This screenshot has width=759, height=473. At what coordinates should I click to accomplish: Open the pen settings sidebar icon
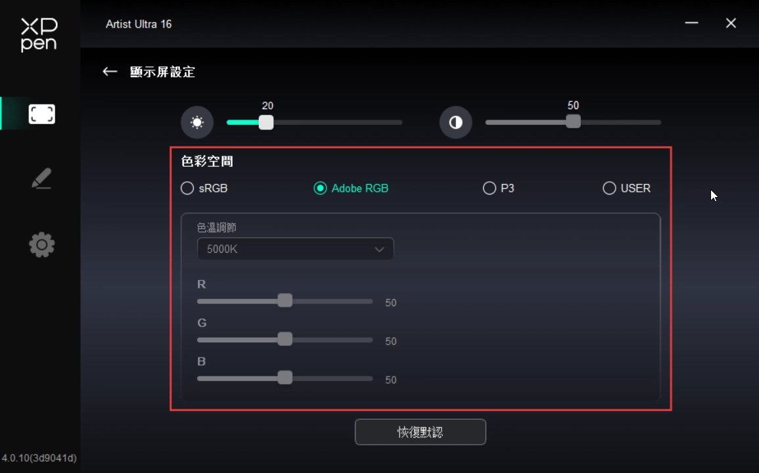[x=41, y=178]
